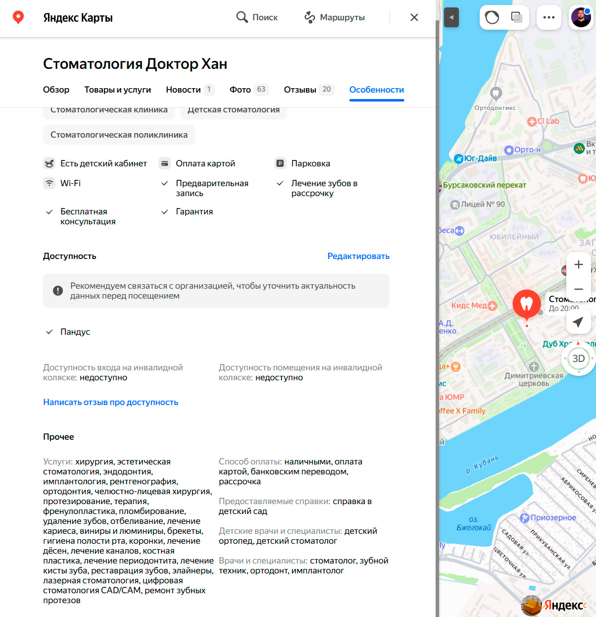Click the Wi-Fi feature text
The width and height of the screenshot is (596, 617).
tap(70, 183)
